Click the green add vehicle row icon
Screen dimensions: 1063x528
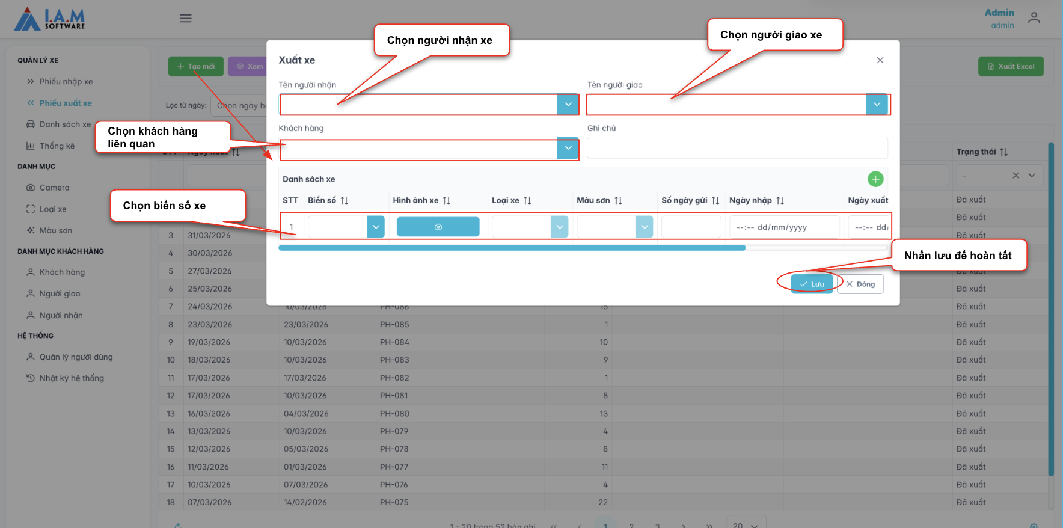[875, 179]
